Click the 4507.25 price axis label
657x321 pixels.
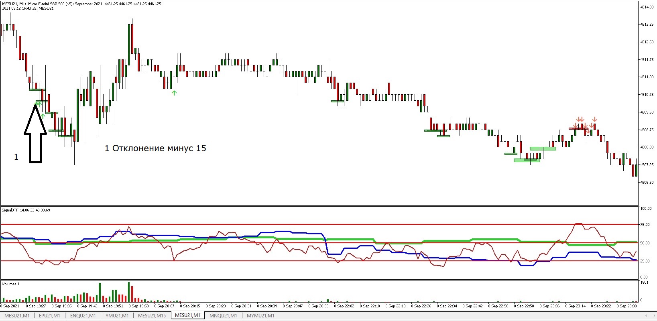tap(647, 165)
